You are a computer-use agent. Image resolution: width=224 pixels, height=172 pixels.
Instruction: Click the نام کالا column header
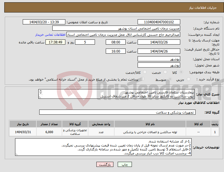coord(150,124)
